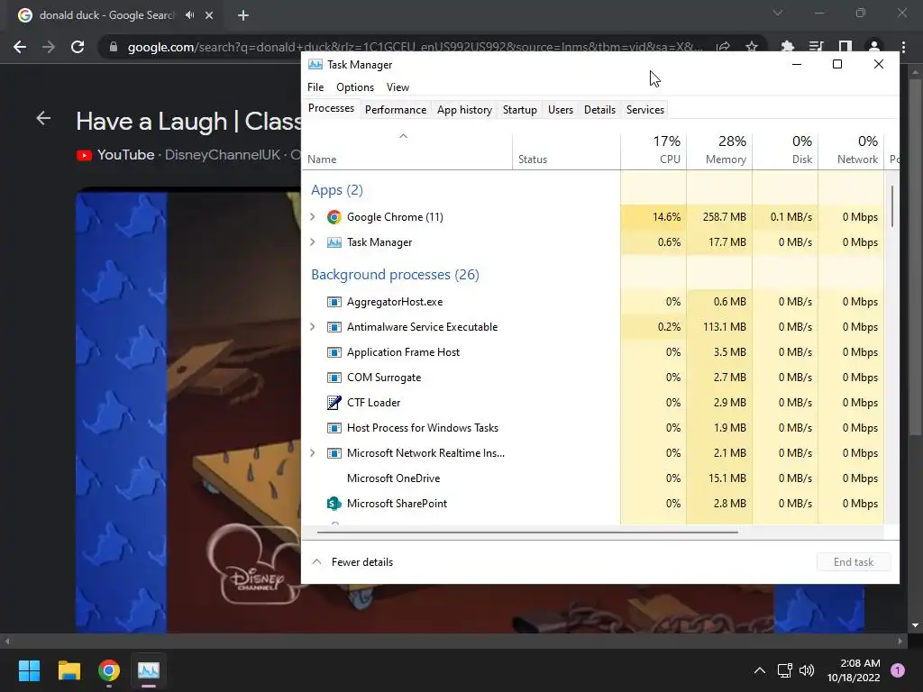Bookmark this page with the star icon
The width and height of the screenshot is (923, 692).
pyautogui.click(x=752, y=47)
